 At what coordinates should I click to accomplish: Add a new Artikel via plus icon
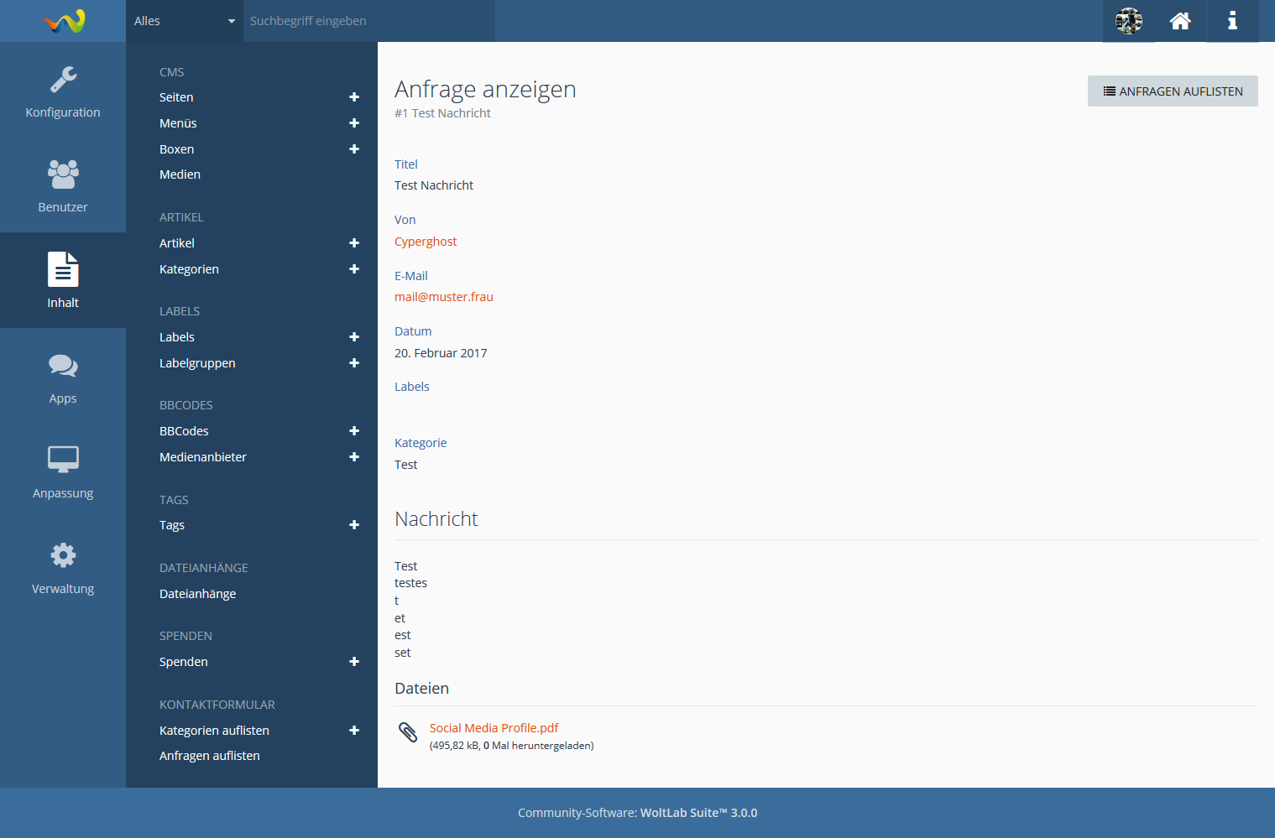click(354, 243)
